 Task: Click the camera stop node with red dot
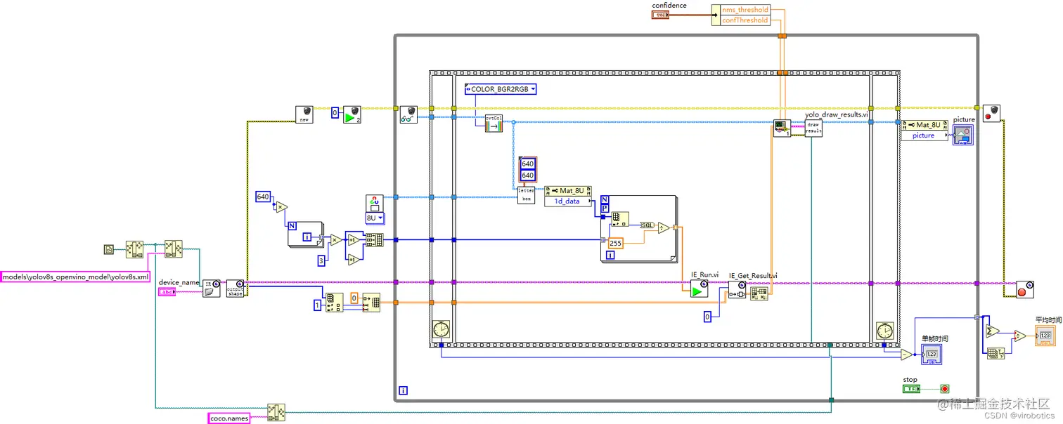click(x=991, y=114)
